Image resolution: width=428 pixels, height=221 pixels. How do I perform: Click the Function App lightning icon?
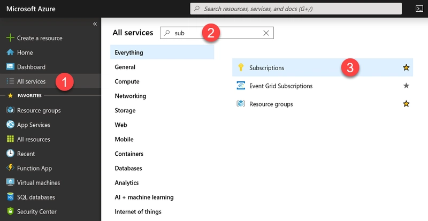click(10, 168)
